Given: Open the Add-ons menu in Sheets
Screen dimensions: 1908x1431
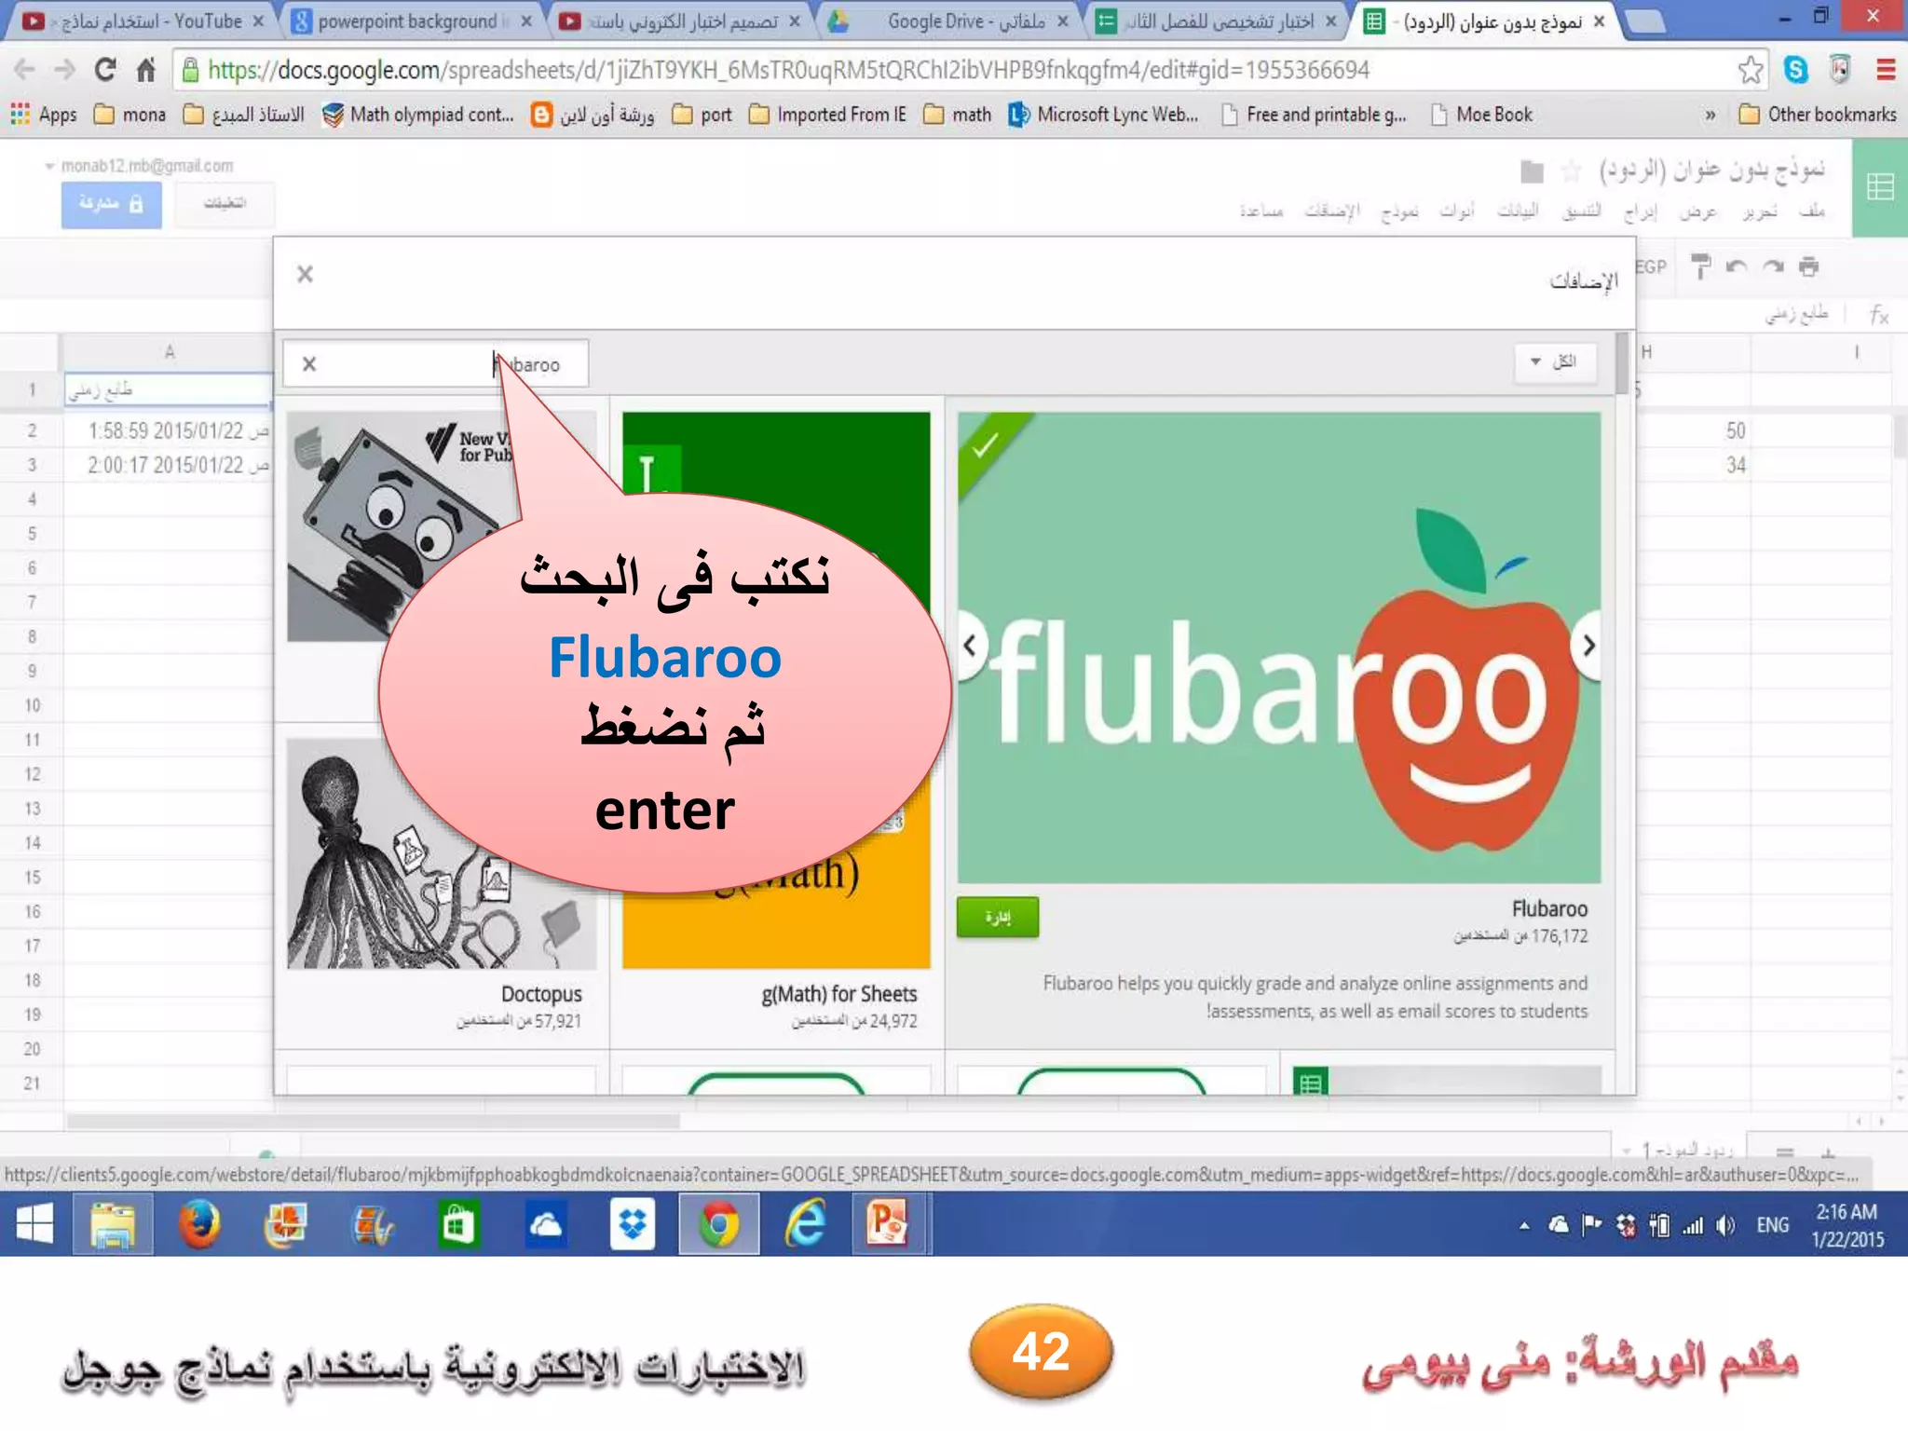Looking at the screenshot, I should 1332,211.
